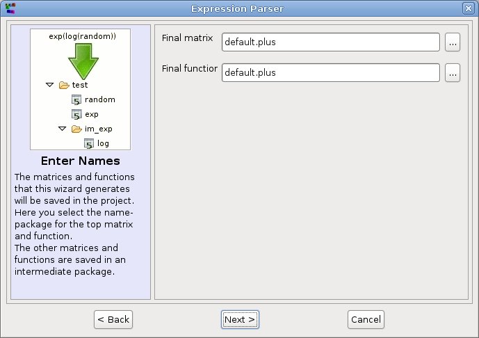Click the exp(log(random)) expression text
The image size is (479, 338).
coord(83,35)
